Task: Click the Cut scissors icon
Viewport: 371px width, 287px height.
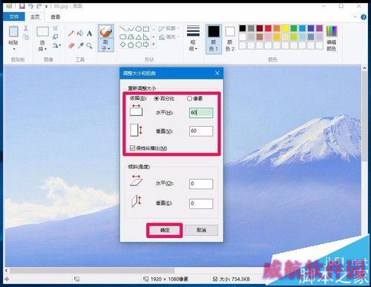Action: click(26, 29)
